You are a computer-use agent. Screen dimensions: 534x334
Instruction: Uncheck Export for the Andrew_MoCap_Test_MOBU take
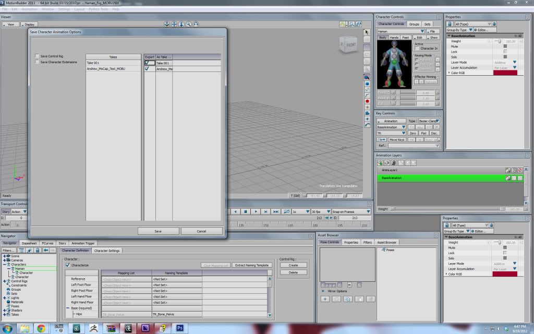point(147,68)
